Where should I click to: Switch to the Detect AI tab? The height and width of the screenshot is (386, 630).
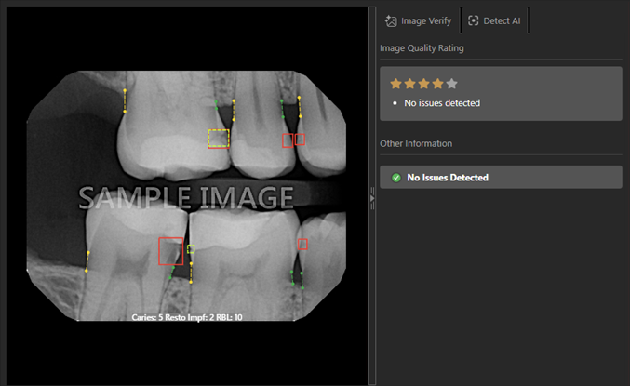coord(494,20)
